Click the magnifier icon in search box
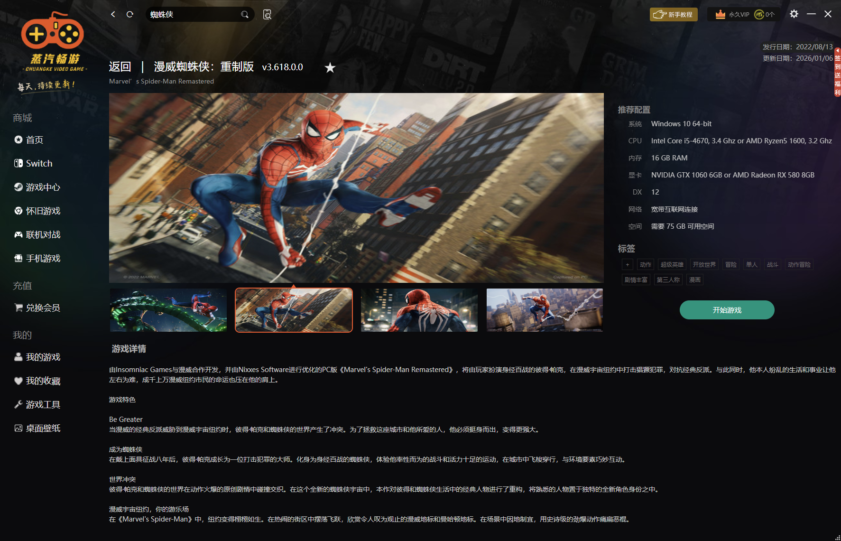841x541 pixels. (x=245, y=14)
